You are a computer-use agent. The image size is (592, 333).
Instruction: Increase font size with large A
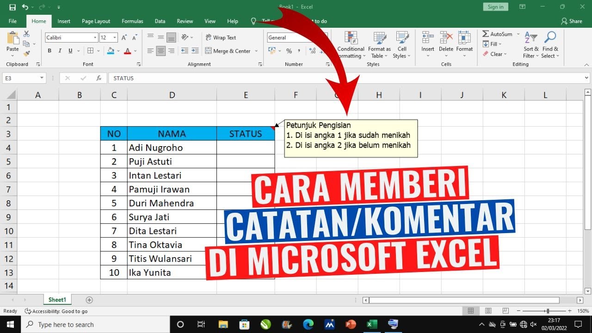[124, 37]
